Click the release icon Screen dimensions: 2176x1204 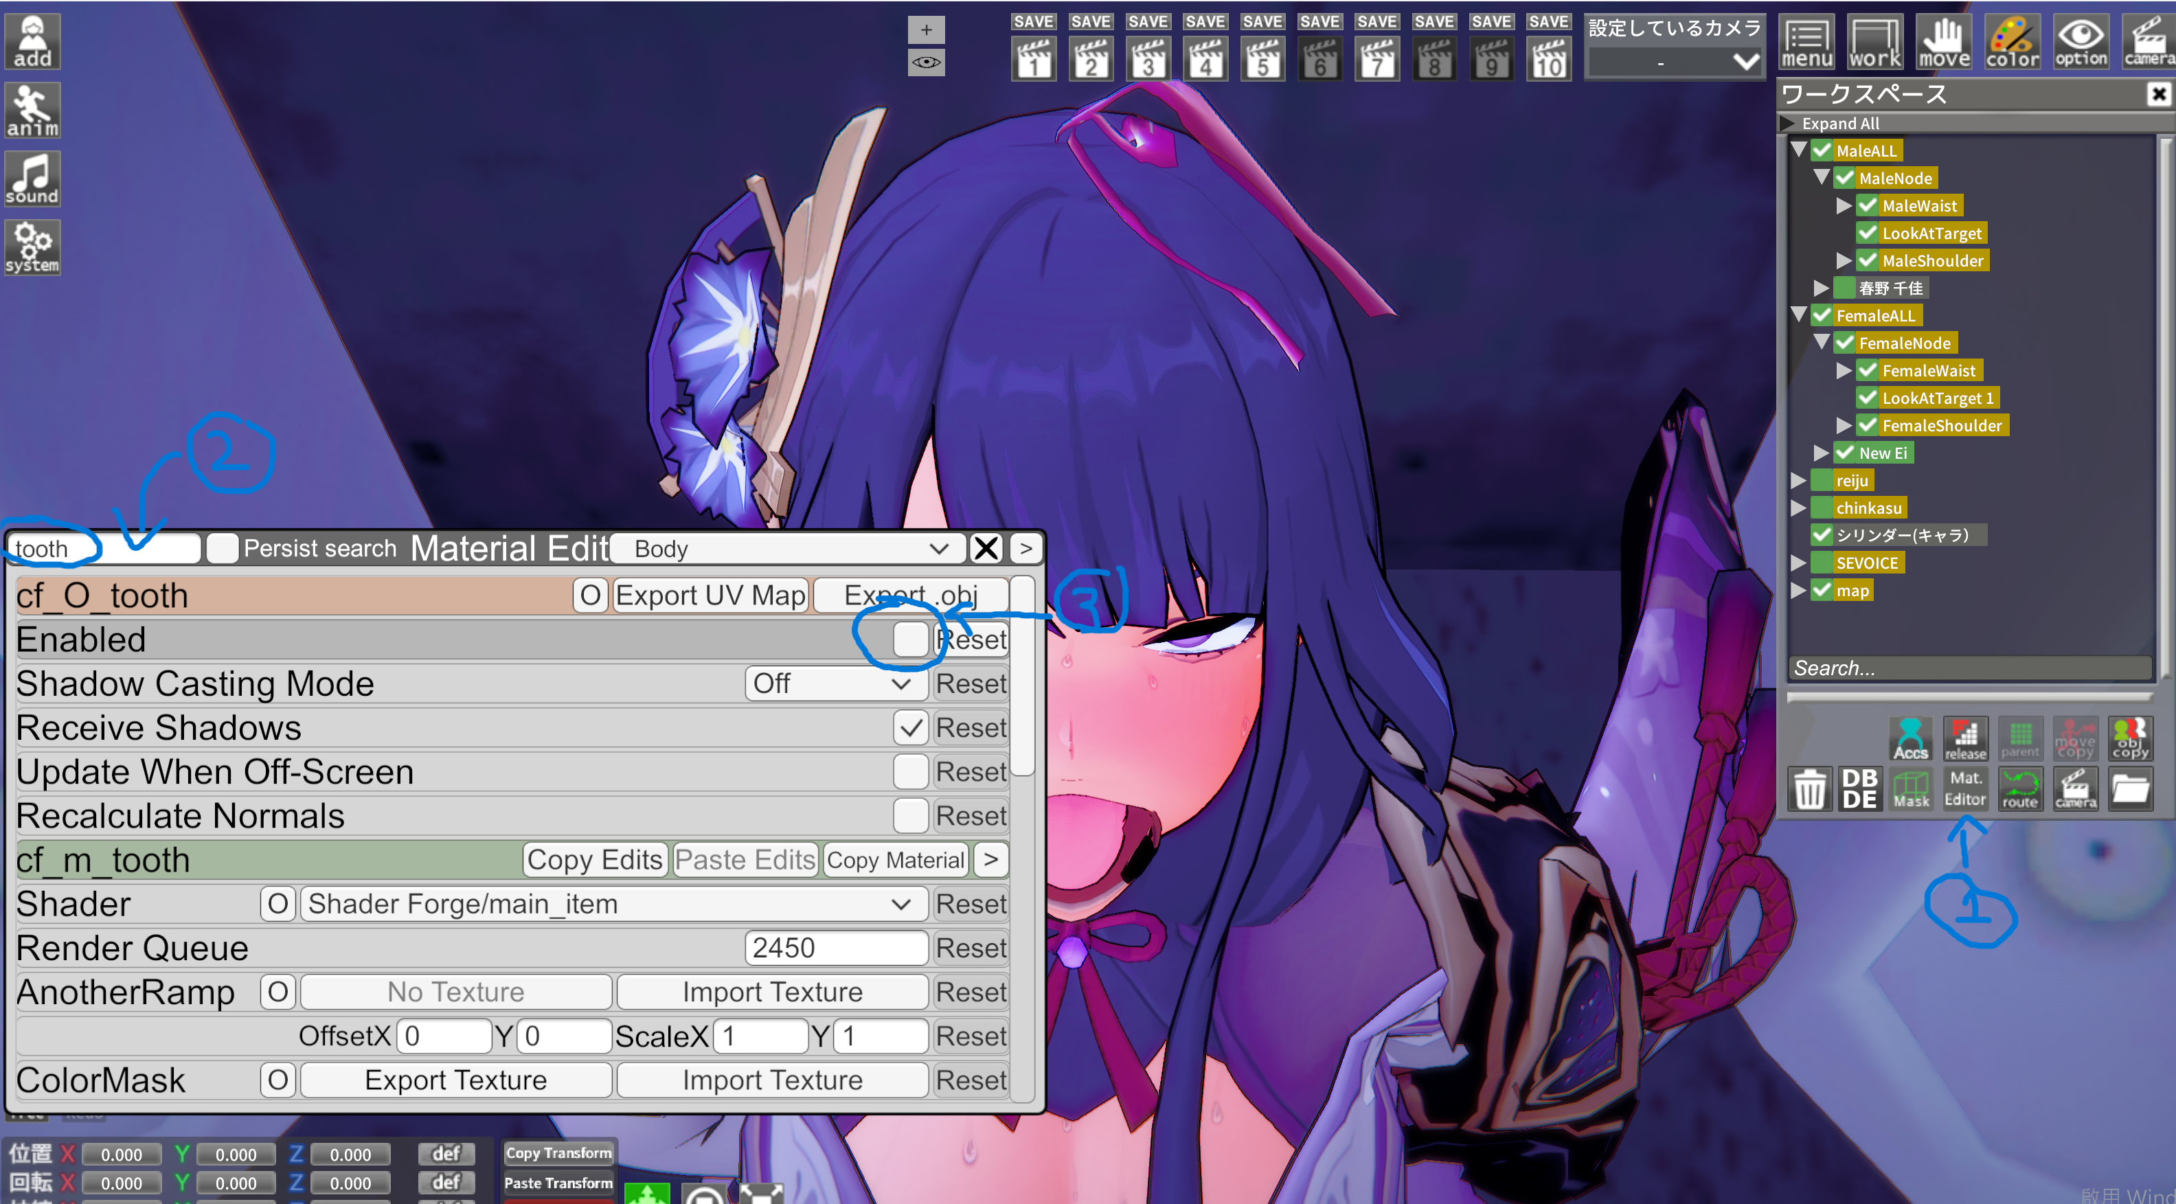[1965, 738]
